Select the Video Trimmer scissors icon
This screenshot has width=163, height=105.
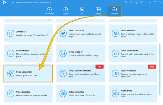point(115,33)
